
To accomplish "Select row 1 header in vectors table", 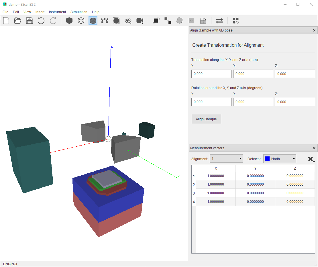I will click(x=194, y=176).
